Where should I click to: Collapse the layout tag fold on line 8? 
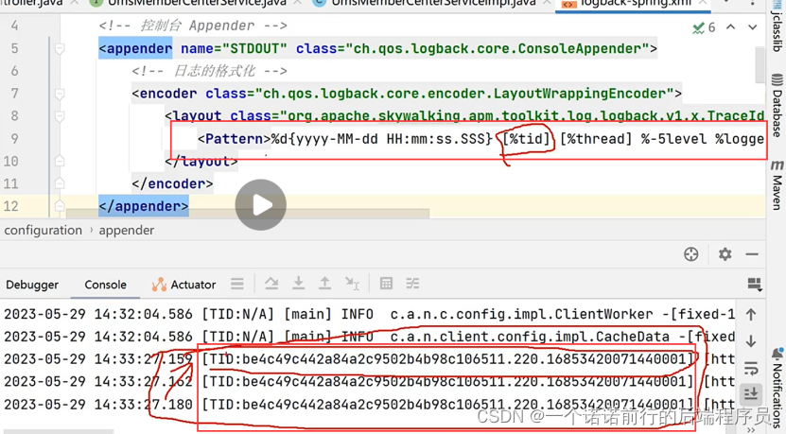[x=60, y=116]
